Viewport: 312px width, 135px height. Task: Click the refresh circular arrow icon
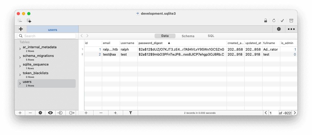pos(274,20)
